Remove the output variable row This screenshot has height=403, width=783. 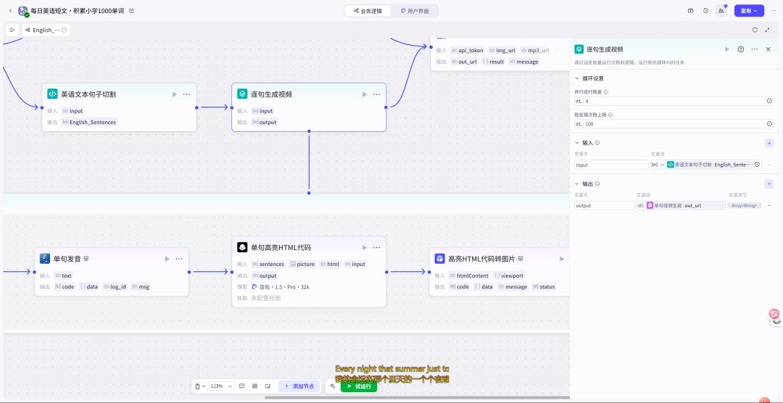click(769, 205)
